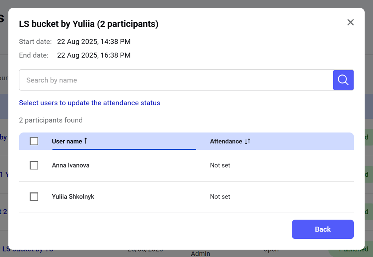Click the dialog title LS bucket by Yuliia
The image size is (373, 257).
coord(89,24)
